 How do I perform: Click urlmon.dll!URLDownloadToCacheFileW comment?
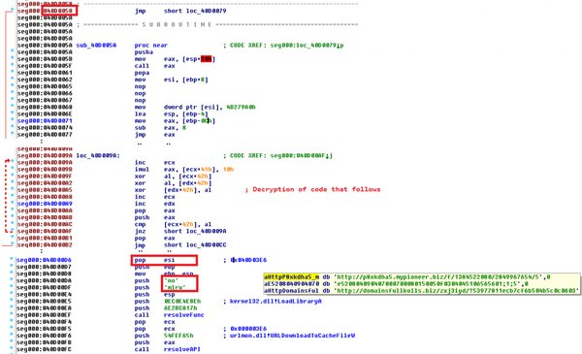pyautogui.click(x=289, y=336)
